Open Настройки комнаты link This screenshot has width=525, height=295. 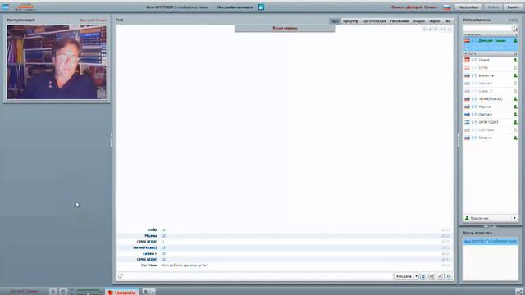coord(235,7)
